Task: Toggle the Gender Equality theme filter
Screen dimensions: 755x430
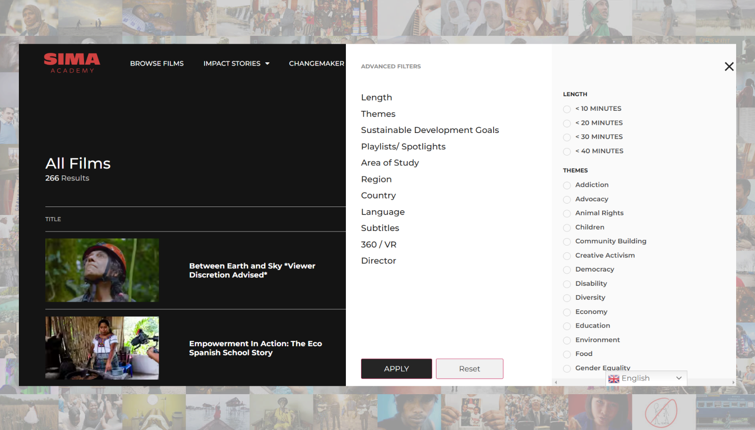Action: 567,368
